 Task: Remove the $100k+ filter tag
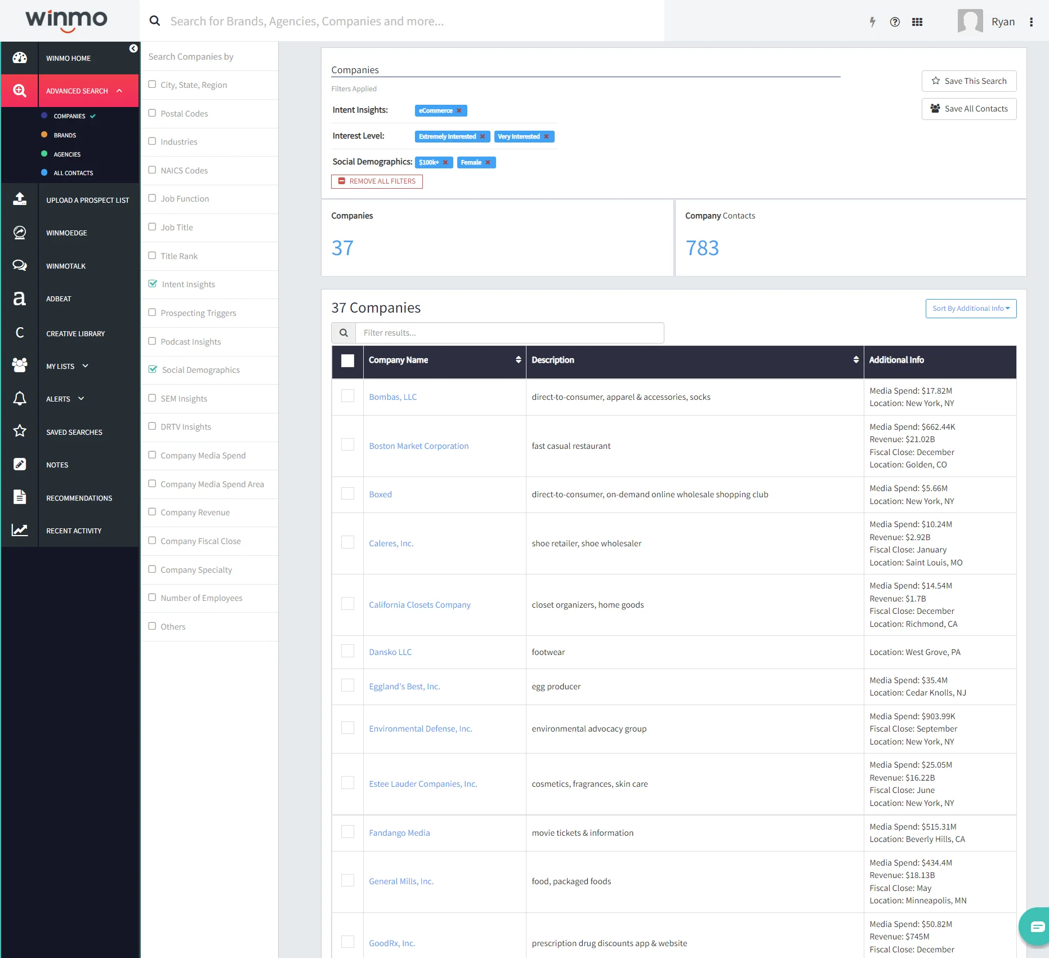[445, 163]
